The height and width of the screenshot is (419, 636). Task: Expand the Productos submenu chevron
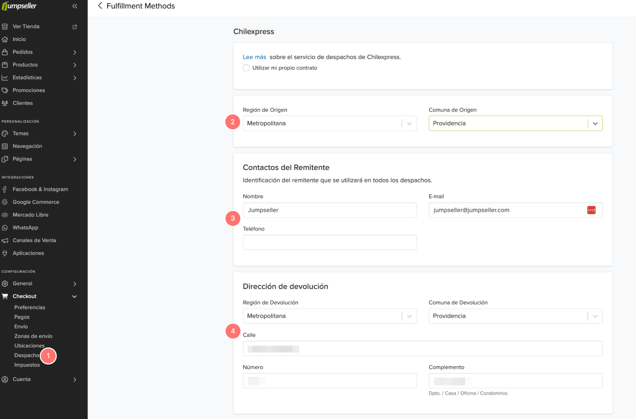(75, 65)
